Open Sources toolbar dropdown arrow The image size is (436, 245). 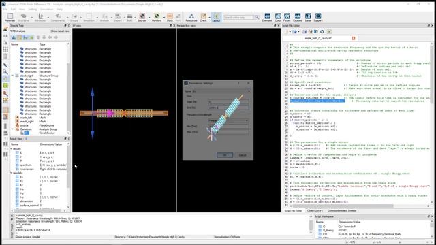click(149, 18)
